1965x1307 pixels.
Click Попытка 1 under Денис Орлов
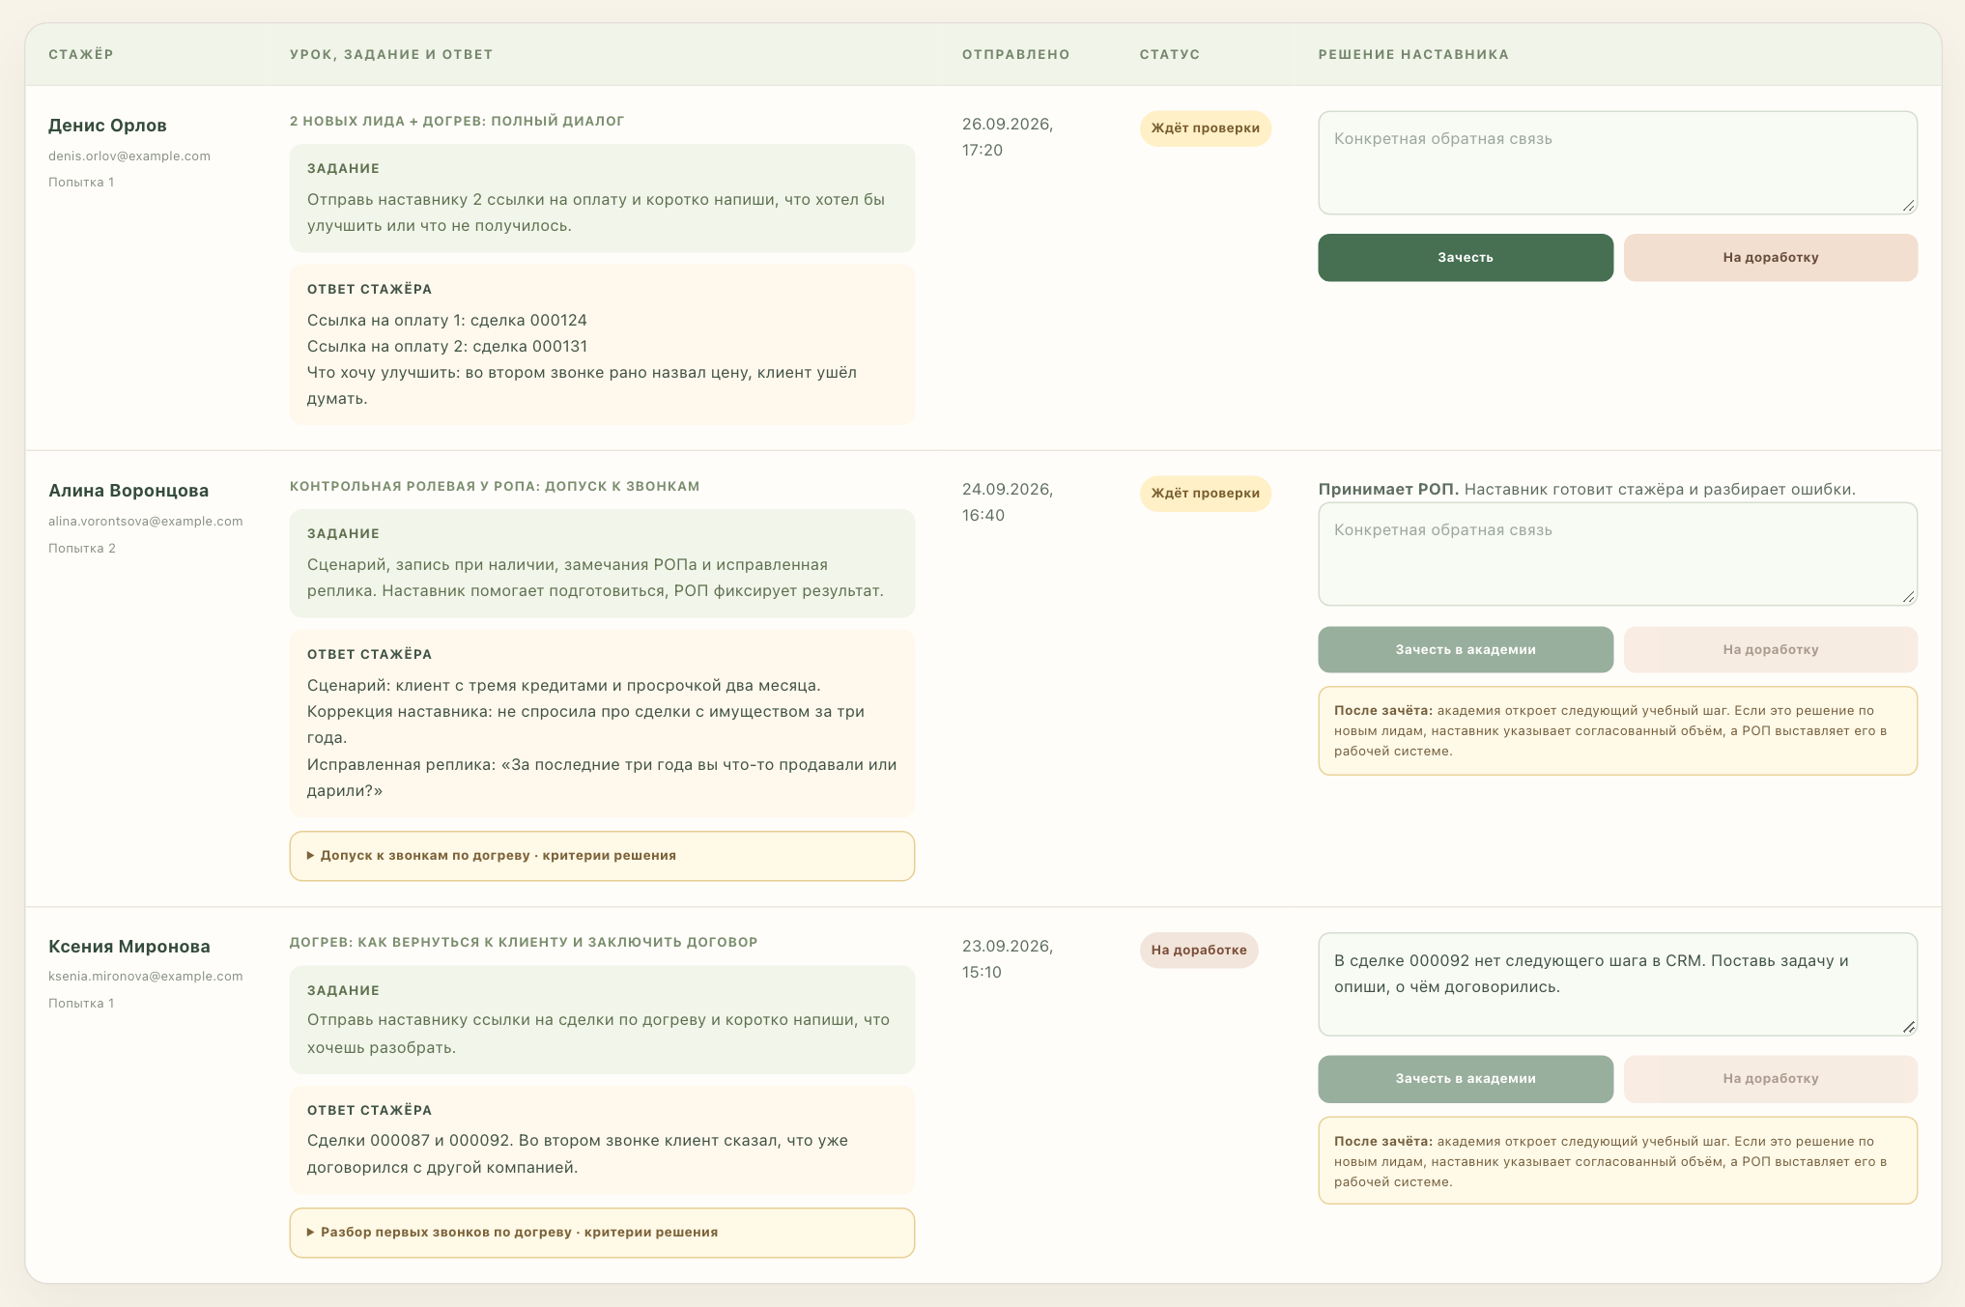tap(81, 182)
